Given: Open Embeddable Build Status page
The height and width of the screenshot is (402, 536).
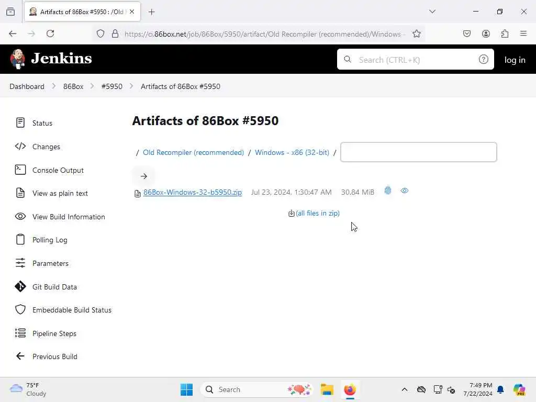Looking at the screenshot, I should coord(63,310).
